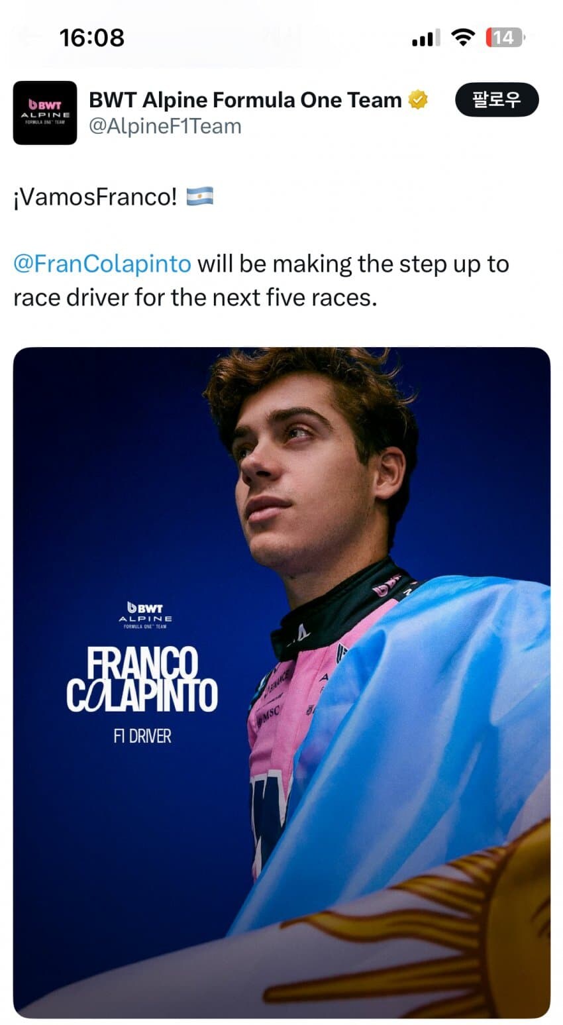Tap the ¡VamosFranco! text line
563x1025 pixels.
point(95,197)
